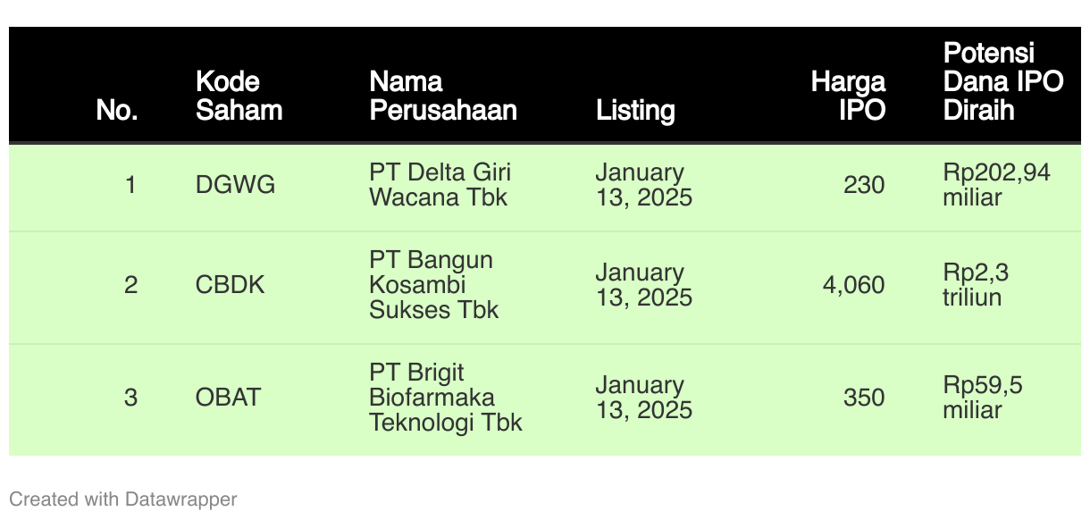Viewport: 1090px width, 520px height.
Task: Click IPO price 230 cell
Action: click(864, 186)
